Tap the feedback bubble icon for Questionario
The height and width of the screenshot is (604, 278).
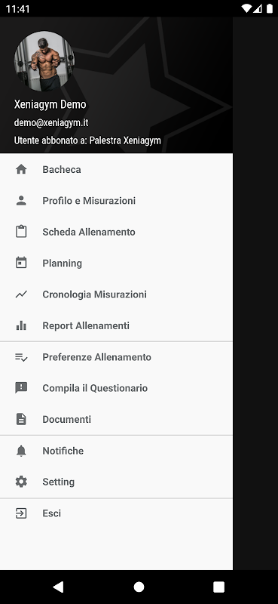[x=21, y=388]
